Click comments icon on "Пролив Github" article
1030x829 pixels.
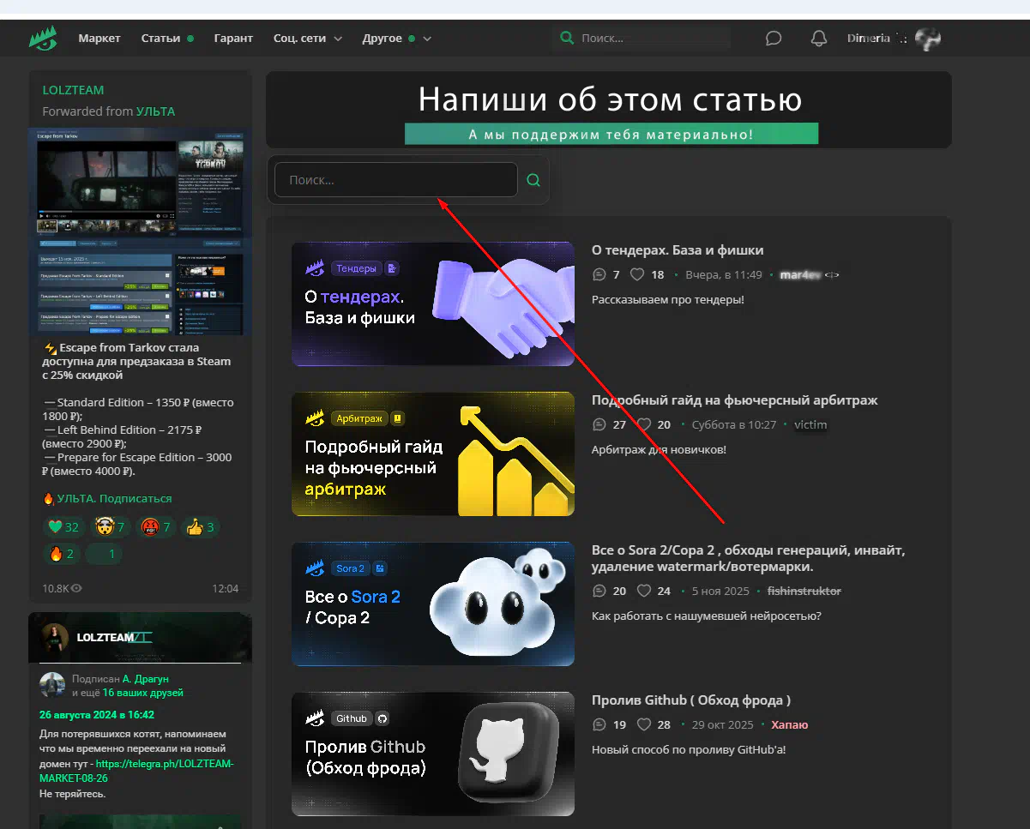coord(599,725)
